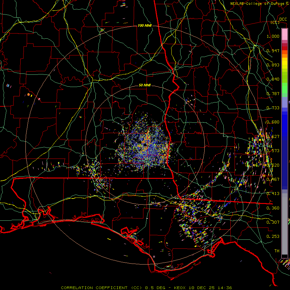Click the 0.360 scale value
This screenshot has width=290, height=290.
pyautogui.click(x=273, y=208)
